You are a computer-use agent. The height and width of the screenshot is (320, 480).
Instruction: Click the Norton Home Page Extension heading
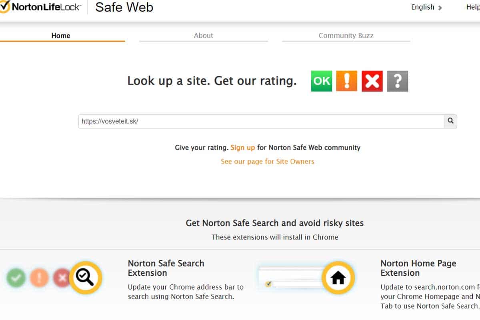pyautogui.click(x=418, y=268)
